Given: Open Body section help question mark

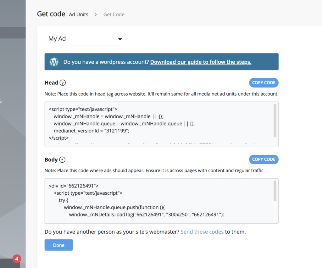Looking at the screenshot, I should (62, 160).
